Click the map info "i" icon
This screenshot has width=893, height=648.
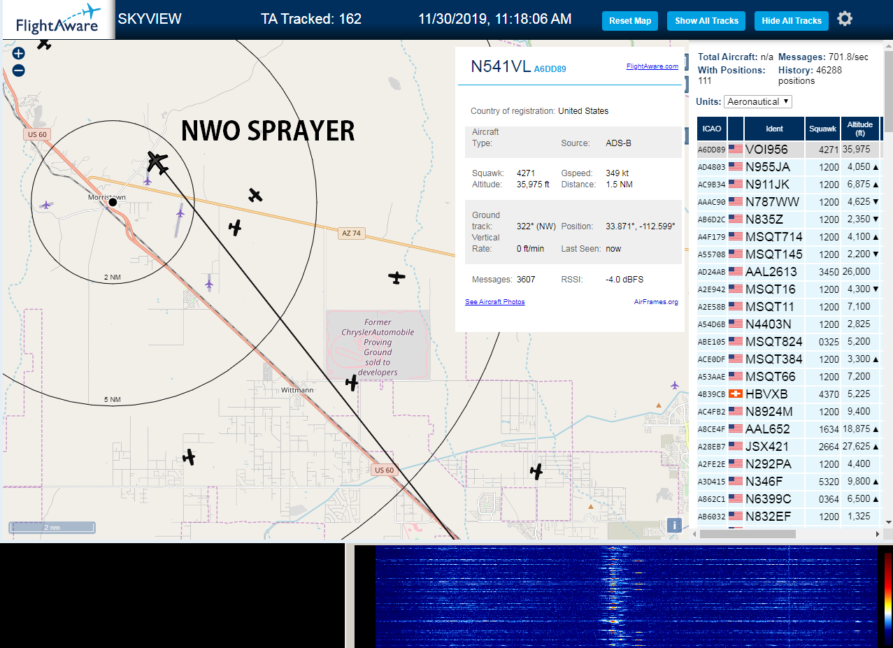point(674,525)
